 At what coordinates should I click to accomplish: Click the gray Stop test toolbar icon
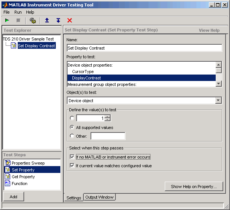tap(18, 20)
